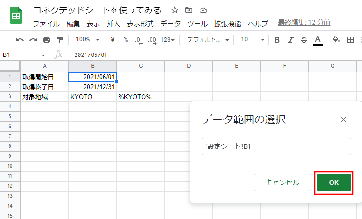
Task: Decrease decimal places
Action: 139,40
